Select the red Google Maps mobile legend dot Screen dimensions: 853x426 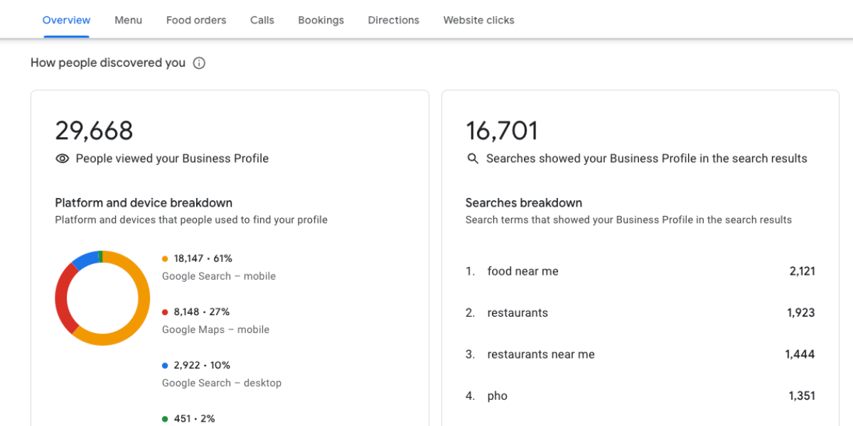[165, 312]
